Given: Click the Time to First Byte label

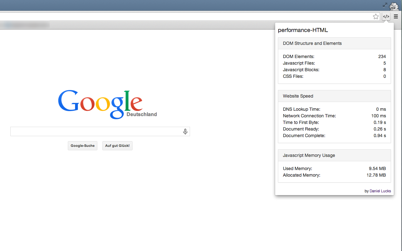Looking at the screenshot, I should 301,122.
